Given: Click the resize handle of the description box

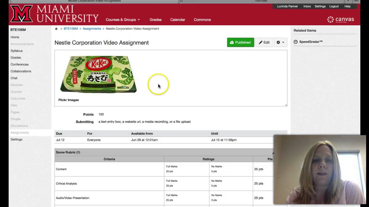Looking at the screenshot, I should [286, 105].
